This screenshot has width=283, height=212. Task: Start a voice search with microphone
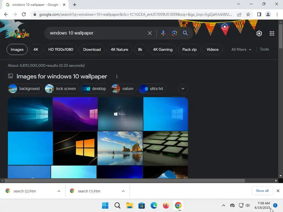(163, 33)
